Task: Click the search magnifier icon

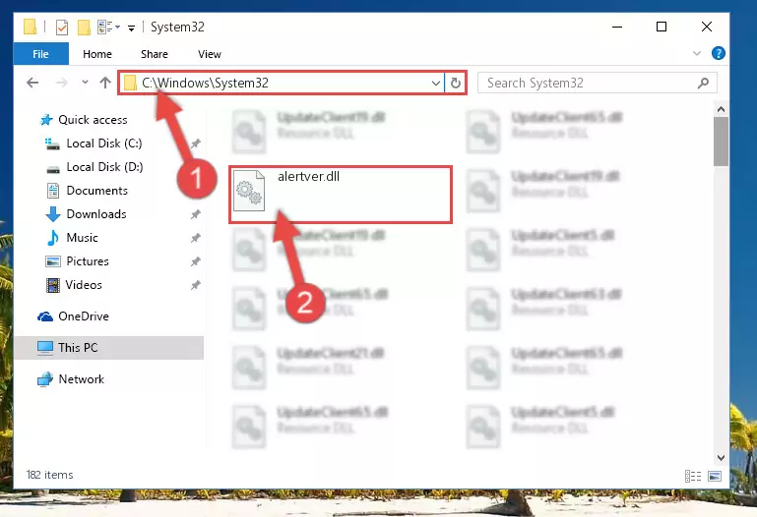Action: click(x=704, y=83)
